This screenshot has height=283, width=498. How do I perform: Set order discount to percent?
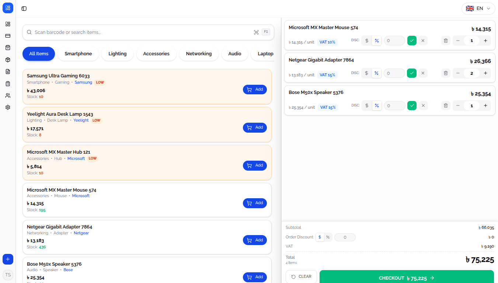point(328,237)
